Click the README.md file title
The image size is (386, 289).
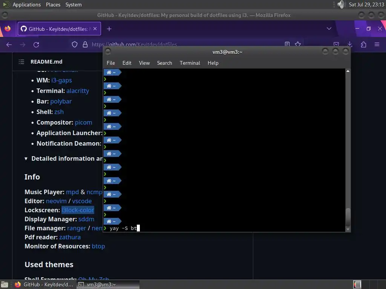point(46,62)
